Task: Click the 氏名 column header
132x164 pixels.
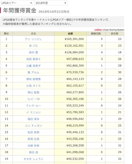Action: [x=33, y=33]
